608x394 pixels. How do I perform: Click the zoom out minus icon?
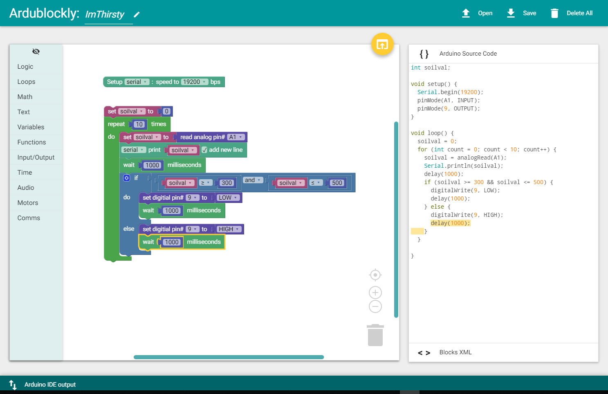375,306
